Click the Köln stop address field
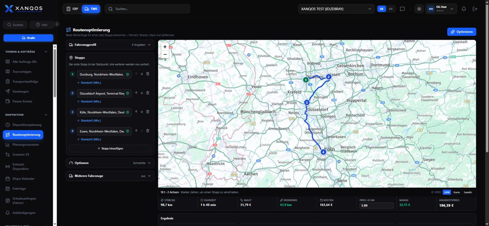 (104, 112)
